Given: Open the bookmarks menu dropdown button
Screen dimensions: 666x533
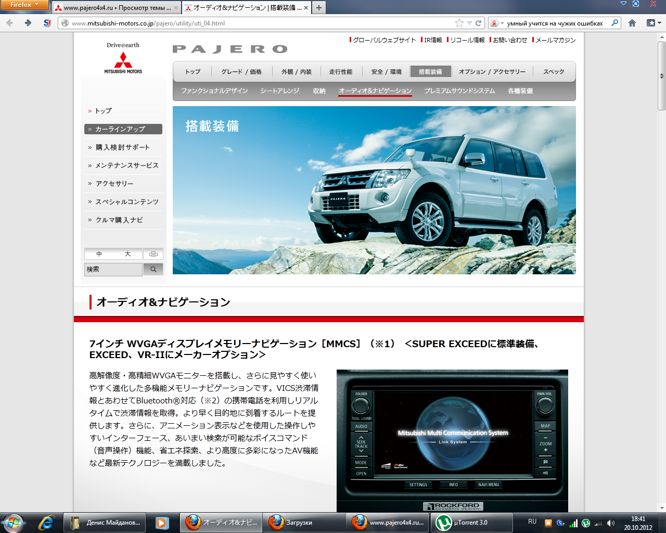Looking at the screenshot, I should click(653, 23).
